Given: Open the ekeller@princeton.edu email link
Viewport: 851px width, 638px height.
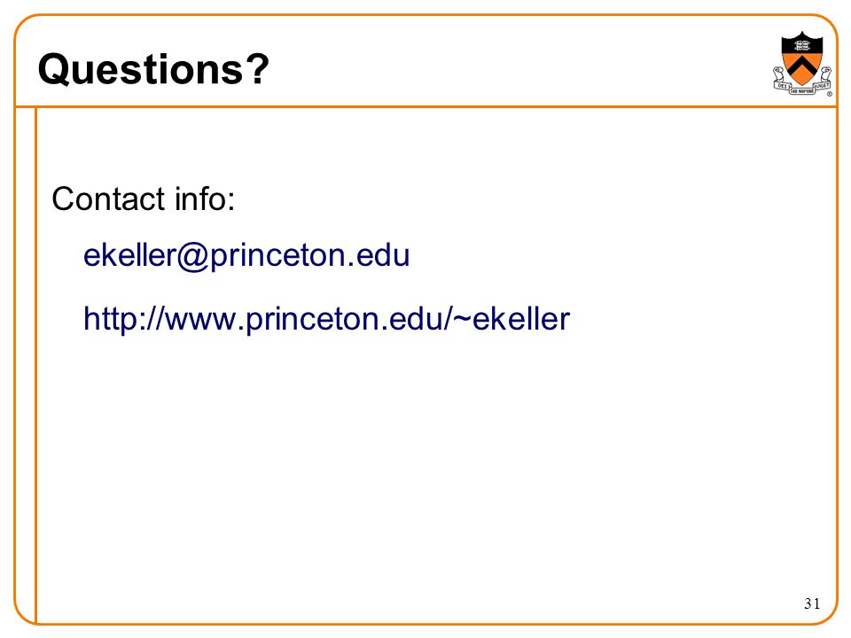Looking at the screenshot, I should point(246,256).
